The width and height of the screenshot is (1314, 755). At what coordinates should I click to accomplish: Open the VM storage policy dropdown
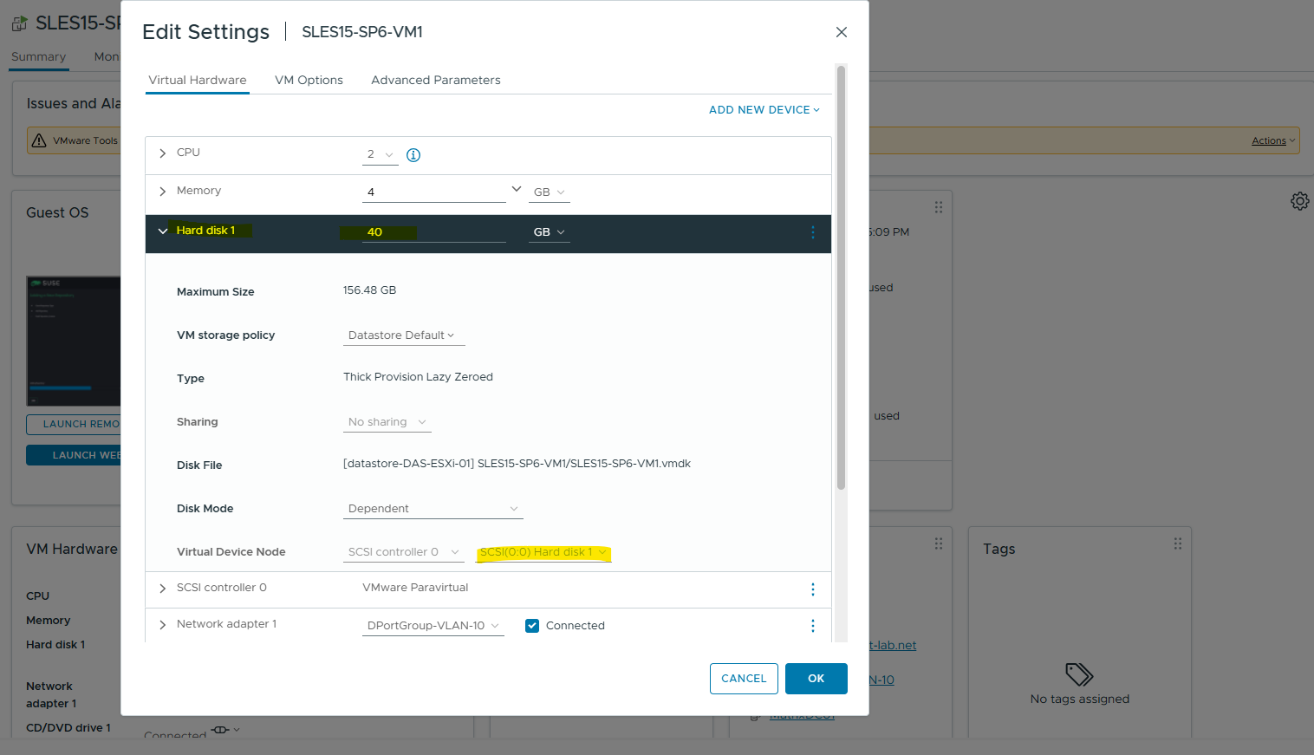click(404, 335)
